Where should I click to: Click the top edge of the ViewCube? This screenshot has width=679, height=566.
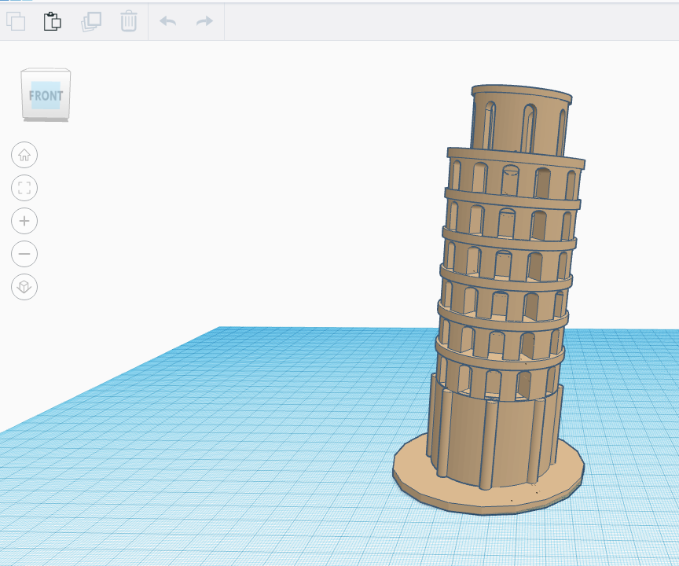pos(46,73)
